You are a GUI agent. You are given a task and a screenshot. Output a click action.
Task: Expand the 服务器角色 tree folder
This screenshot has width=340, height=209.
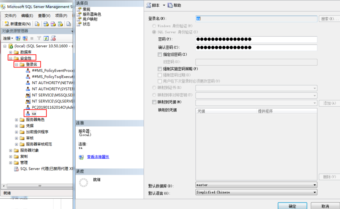click(x=16, y=120)
